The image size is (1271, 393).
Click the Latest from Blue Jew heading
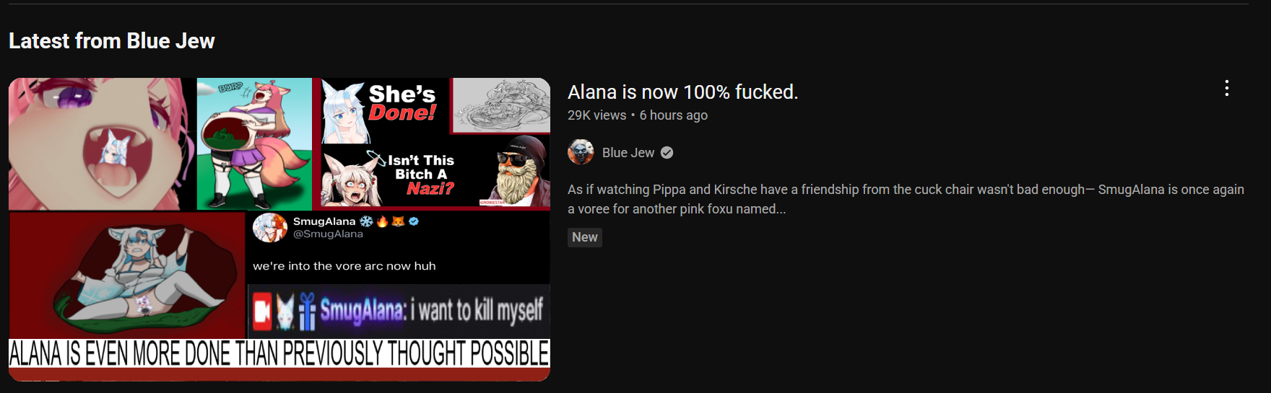tap(112, 41)
